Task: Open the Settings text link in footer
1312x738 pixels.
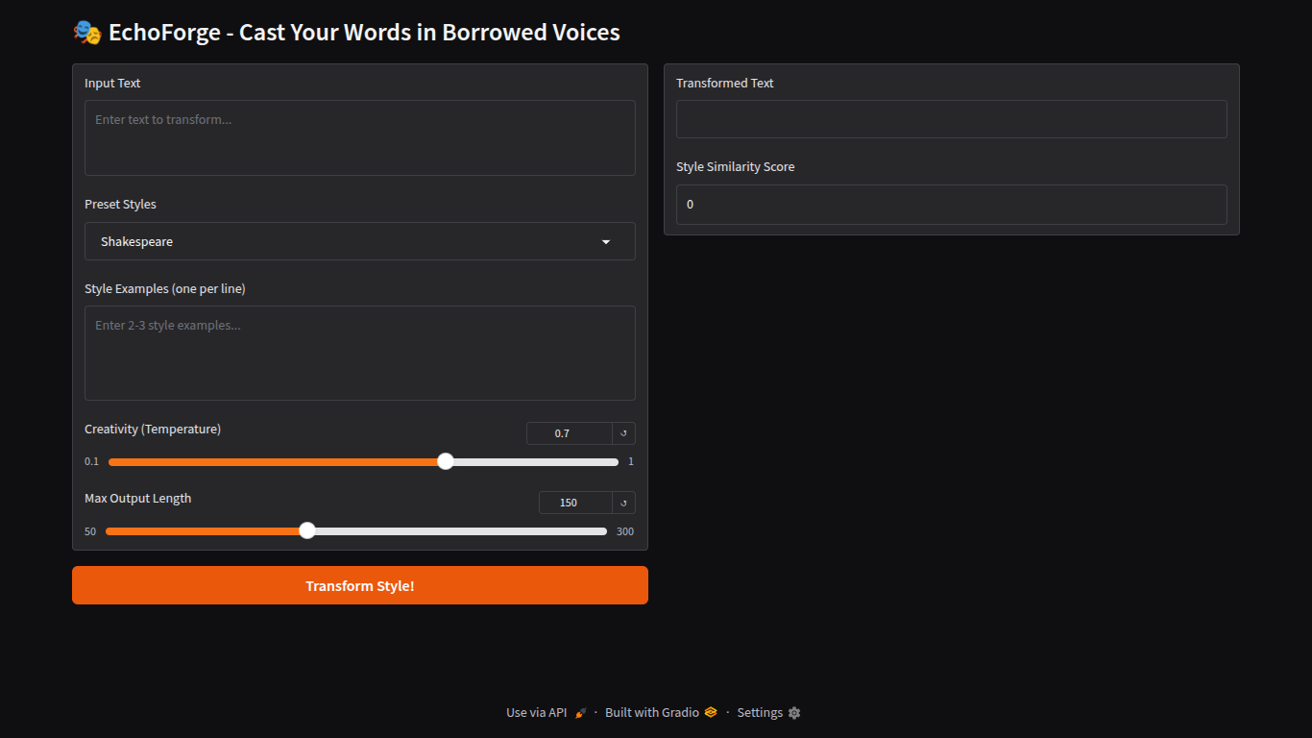Action: pos(760,713)
